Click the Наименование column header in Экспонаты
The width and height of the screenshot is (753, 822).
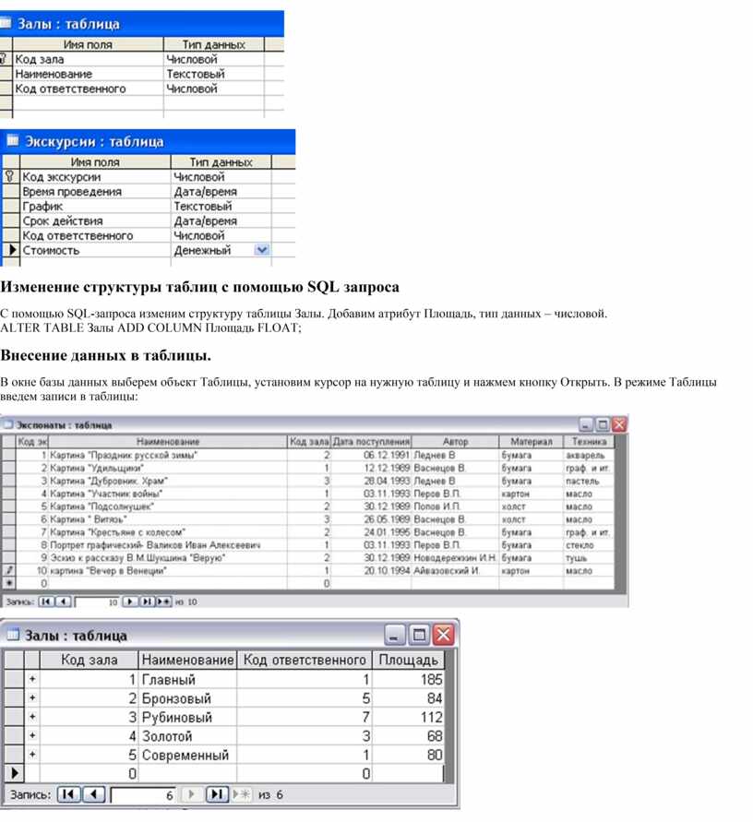(x=168, y=441)
